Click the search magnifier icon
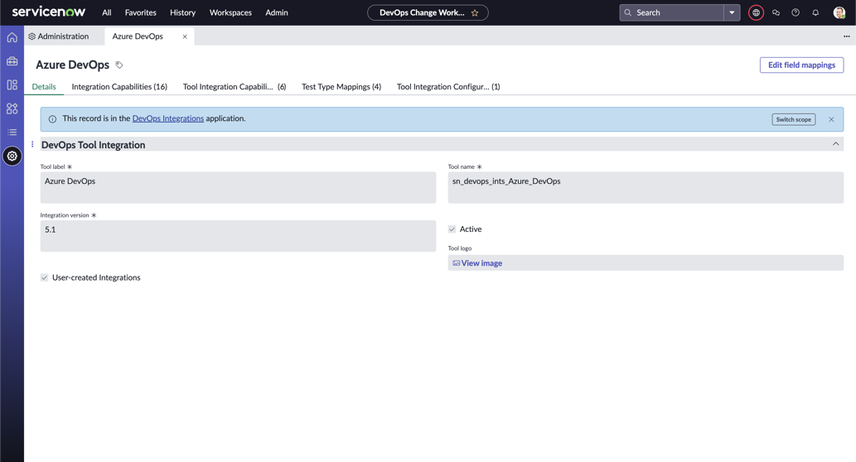 click(x=628, y=12)
